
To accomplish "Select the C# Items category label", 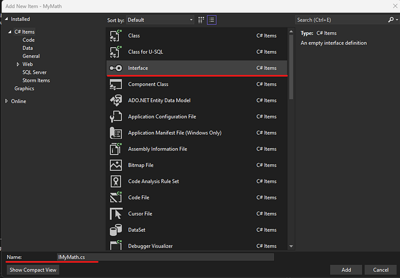I will [24, 32].
